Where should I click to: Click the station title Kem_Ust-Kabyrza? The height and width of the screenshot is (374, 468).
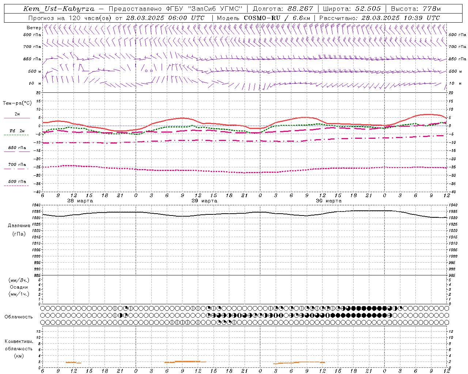point(59,9)
